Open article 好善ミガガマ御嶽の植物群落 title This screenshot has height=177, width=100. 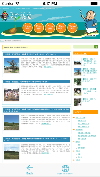point(37,110)
